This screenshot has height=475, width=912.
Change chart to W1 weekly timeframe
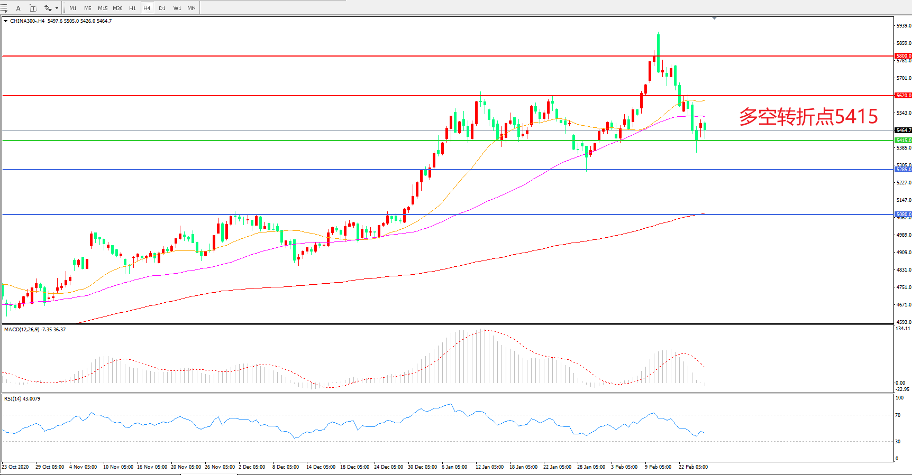pyautogui.click(x=177, y=8)
